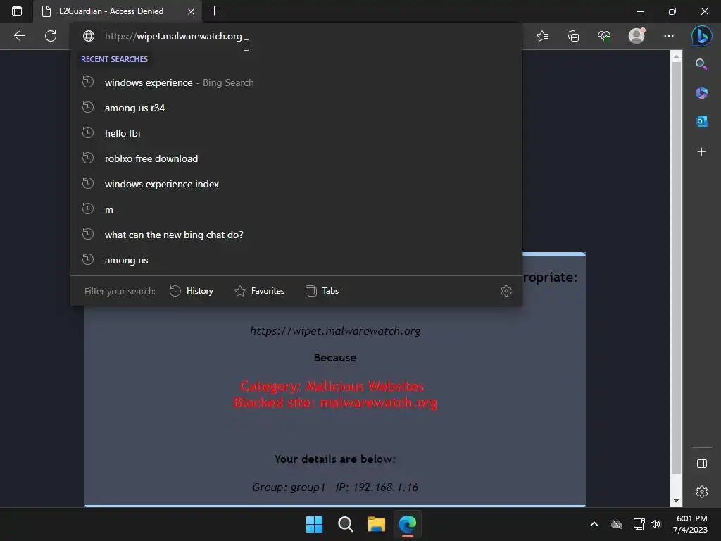Open the Microsoft 365 sidebar icon

(x=702, y=93)
